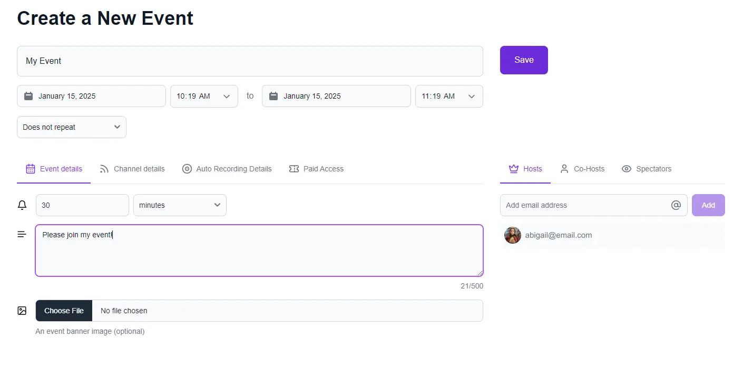Focus the My Event title field
The image size is (743, 366).
(x=250, y=61)
